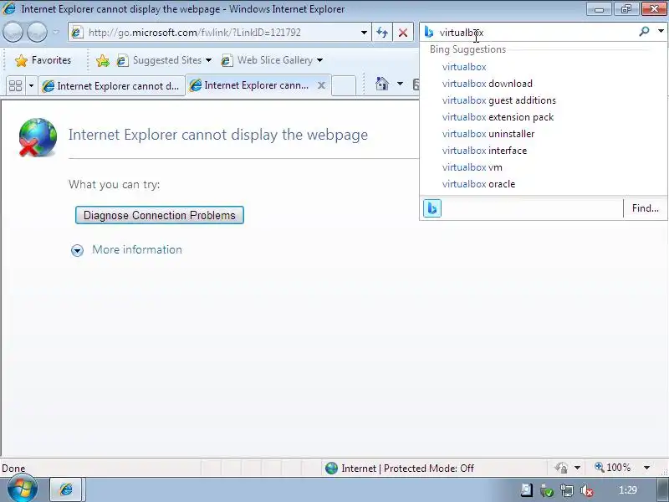
Task: Click the magnifier Search button
Action: [644, 32]
